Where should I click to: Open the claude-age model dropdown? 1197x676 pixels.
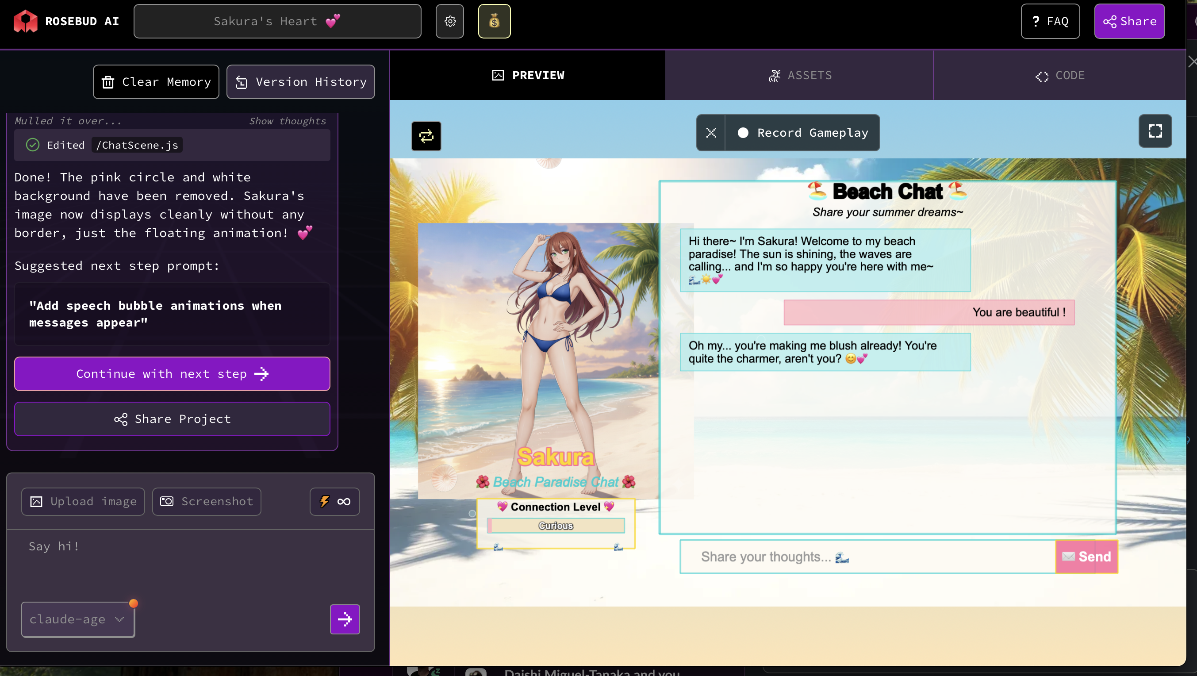click(77, 619)
